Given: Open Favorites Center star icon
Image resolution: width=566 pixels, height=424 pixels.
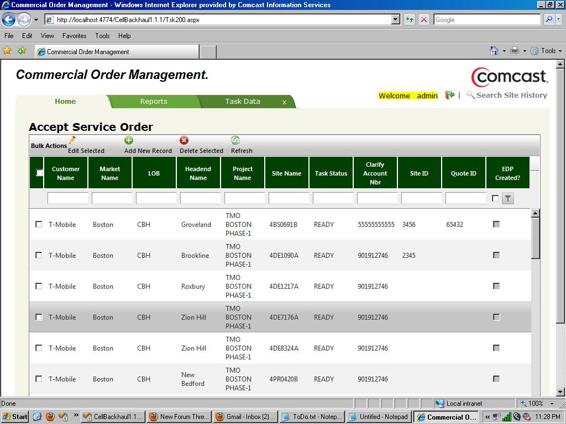Looking at the screenshot, I should click(x=7, y=50).
